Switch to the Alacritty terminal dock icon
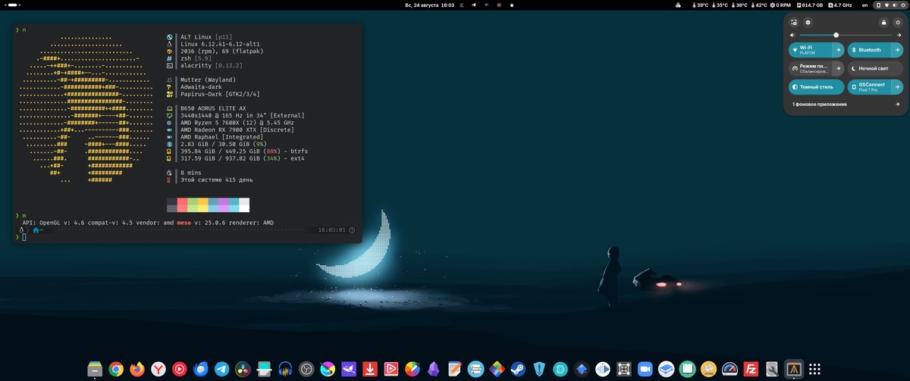 [x=794, y=369]
